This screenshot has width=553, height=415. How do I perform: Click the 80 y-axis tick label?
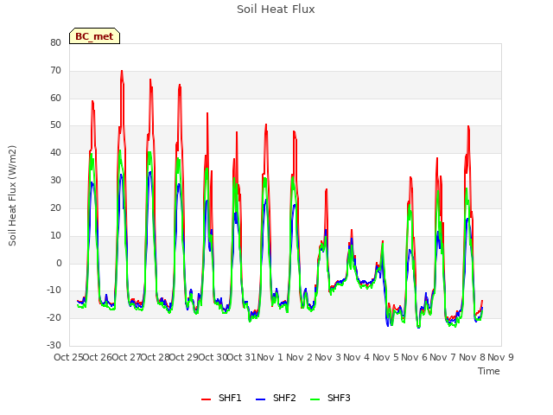(x=55, y=42)
